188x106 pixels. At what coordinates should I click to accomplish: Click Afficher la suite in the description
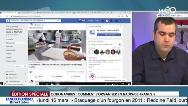coord(108,62)
